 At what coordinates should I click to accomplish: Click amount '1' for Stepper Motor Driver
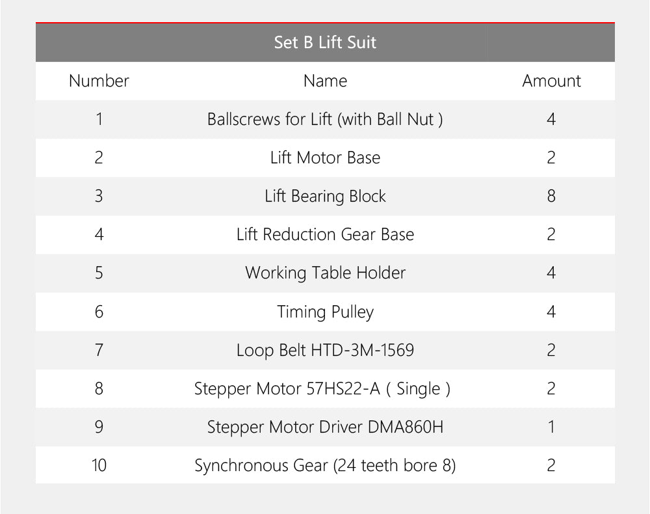tap(551, 427)
